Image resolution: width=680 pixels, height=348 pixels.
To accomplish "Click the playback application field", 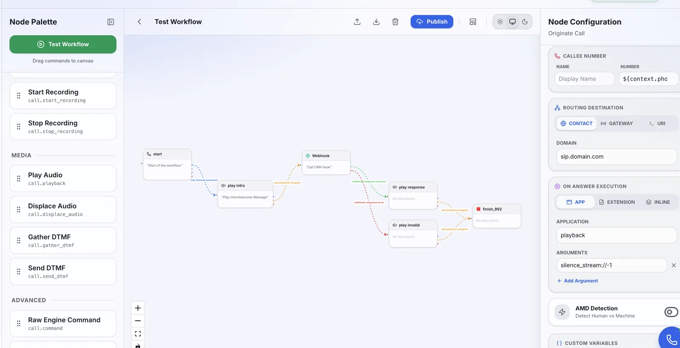I will (616, 235).
